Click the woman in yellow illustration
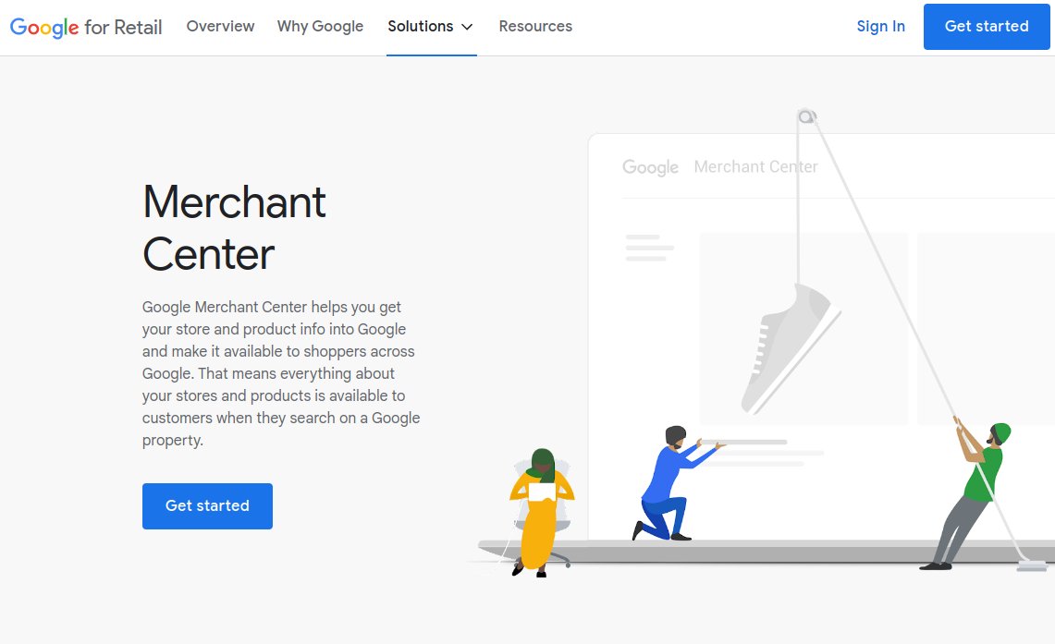Viewport: 1055px width, 644px height. [x=541, y=512]
